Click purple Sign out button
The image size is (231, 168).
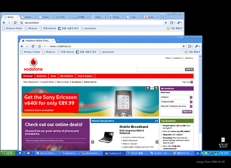click(187, 112)
